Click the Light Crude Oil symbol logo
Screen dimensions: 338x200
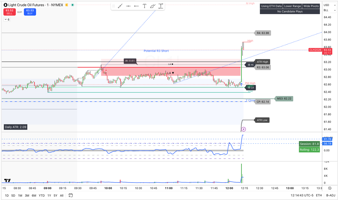click(5, 5)
